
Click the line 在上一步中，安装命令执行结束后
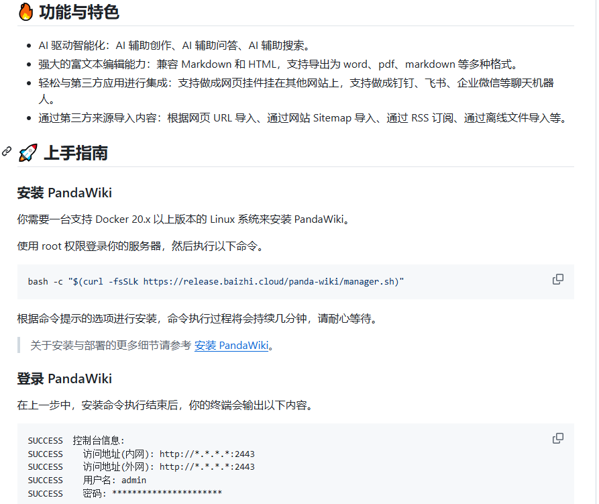click(x=166, y=405)
